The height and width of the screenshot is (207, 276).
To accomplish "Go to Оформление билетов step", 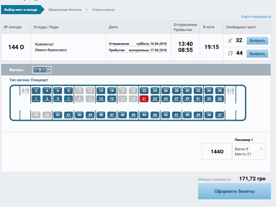I will point(65,10).
